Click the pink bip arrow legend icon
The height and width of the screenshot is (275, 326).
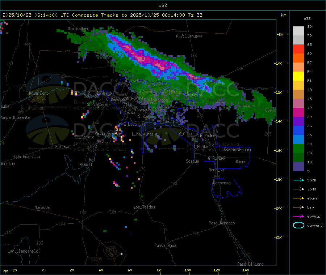tap(298, 207)
